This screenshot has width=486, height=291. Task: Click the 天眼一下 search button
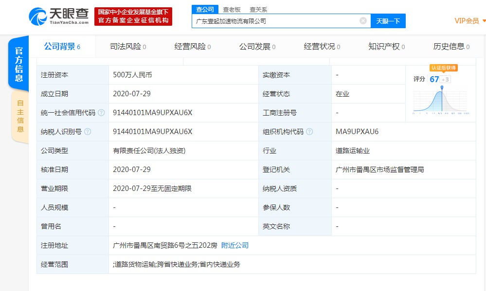pos(388,21)
